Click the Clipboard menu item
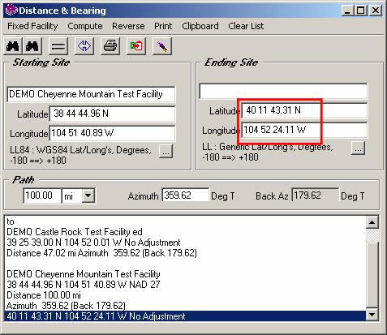The image size is (387, 335). point(200,26)
